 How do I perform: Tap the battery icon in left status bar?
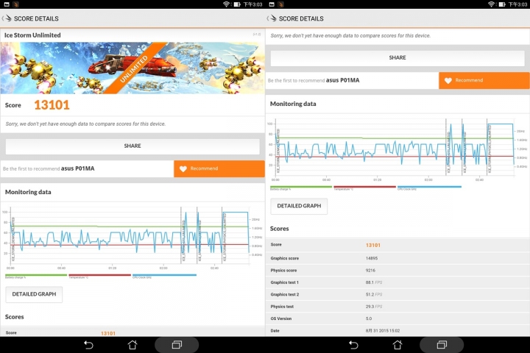[237, 4]
